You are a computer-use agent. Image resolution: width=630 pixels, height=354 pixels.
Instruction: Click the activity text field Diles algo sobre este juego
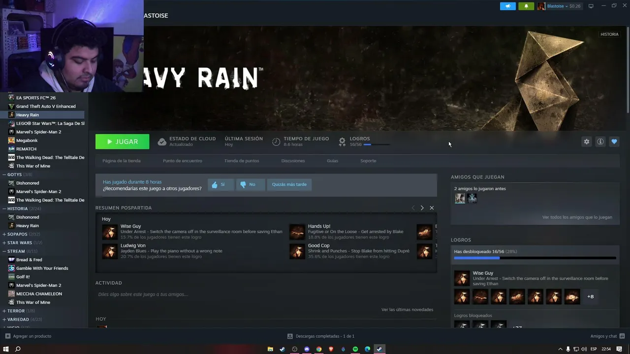click(266, 295)
